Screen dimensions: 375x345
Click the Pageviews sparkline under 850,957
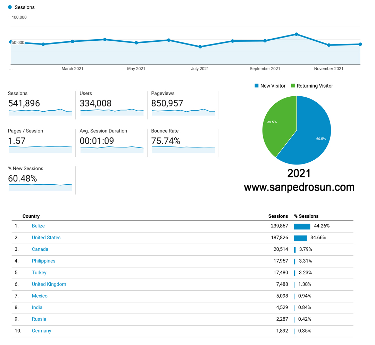tap(183, 112)
